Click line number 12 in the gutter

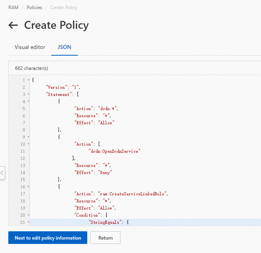pyautogui.click(x=23, y=158)
